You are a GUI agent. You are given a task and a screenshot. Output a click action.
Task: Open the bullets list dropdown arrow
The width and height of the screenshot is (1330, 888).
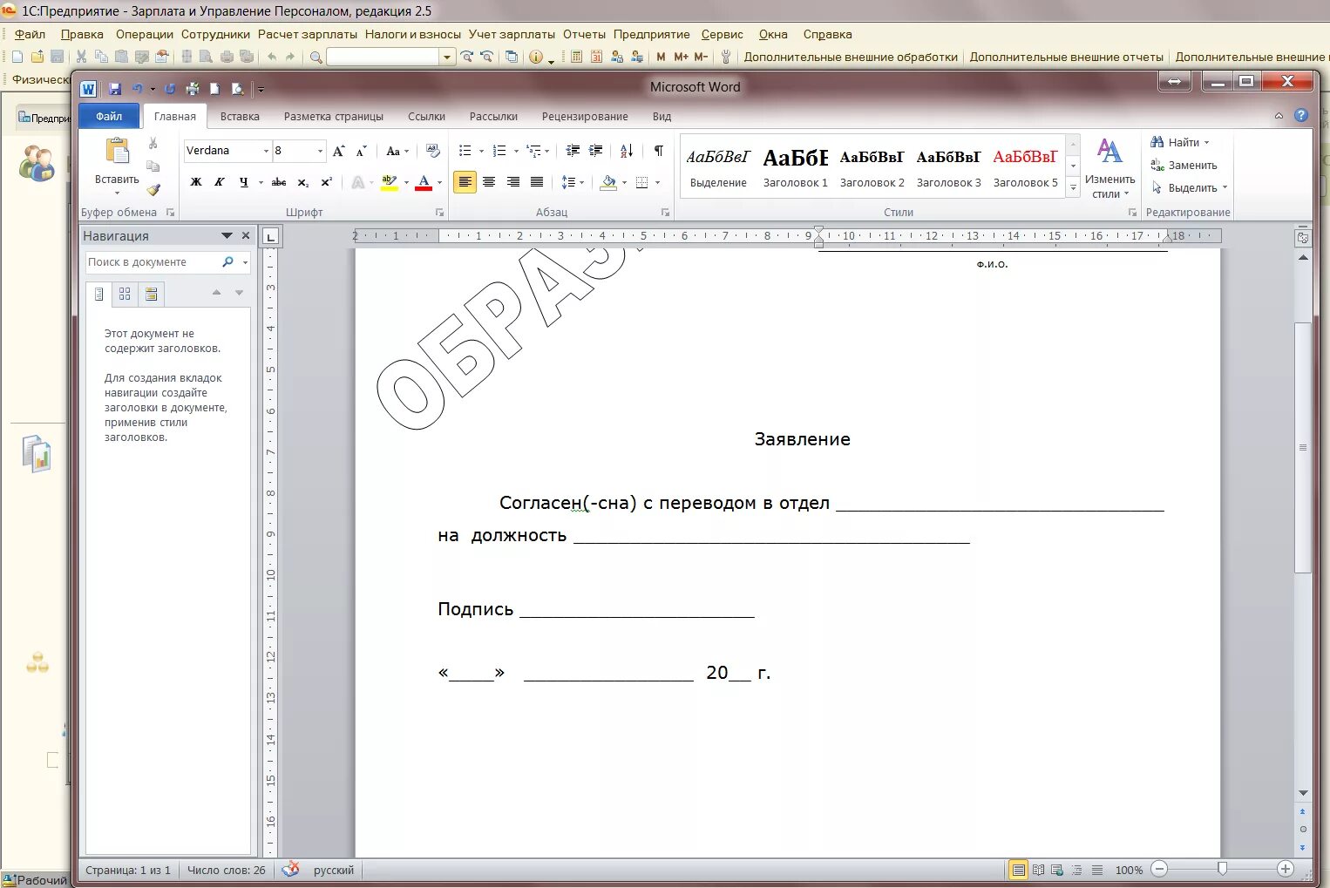click(482, 151)
